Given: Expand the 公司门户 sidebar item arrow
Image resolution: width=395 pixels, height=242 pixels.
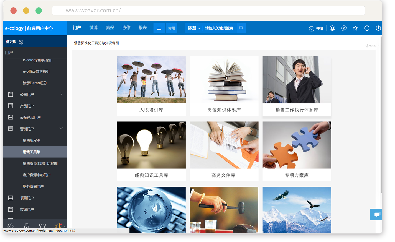Looking at the screenshot, I should pyautogui.click(x=61, y=94).
